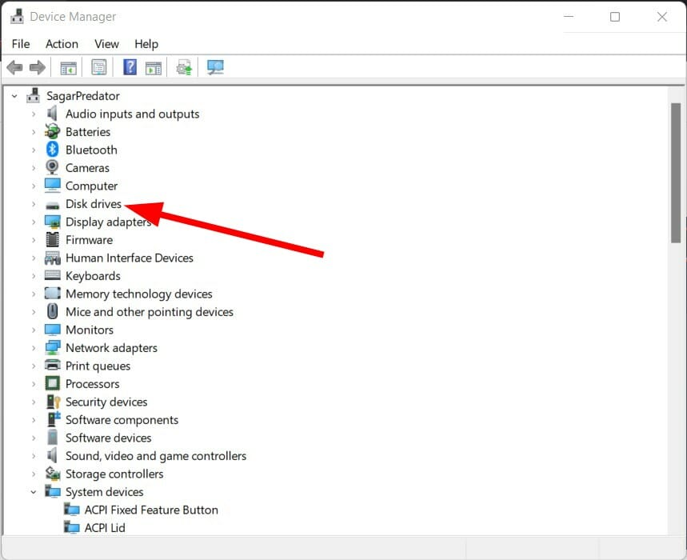
Task: Expand Sound, video and game controllers chevron
Action: (x=34, y=456)
